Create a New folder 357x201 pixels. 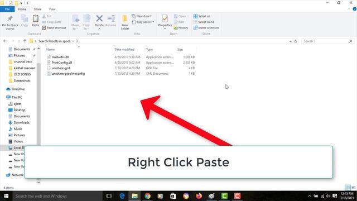click(125, 22)
